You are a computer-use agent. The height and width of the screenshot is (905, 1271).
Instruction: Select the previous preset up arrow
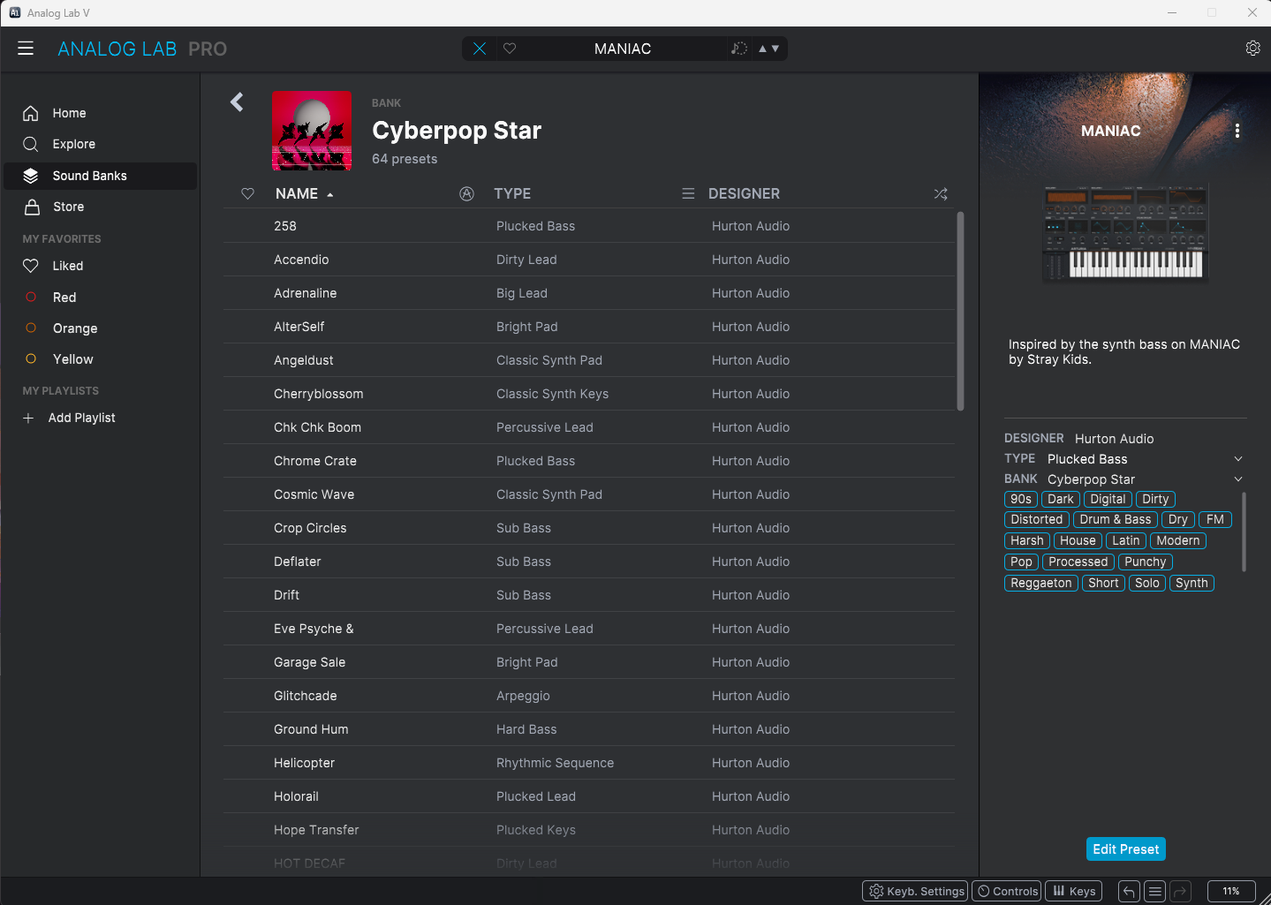(762, 49)
